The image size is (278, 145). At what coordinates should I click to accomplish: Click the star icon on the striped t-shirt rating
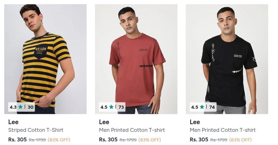click(x=21, y=107)
